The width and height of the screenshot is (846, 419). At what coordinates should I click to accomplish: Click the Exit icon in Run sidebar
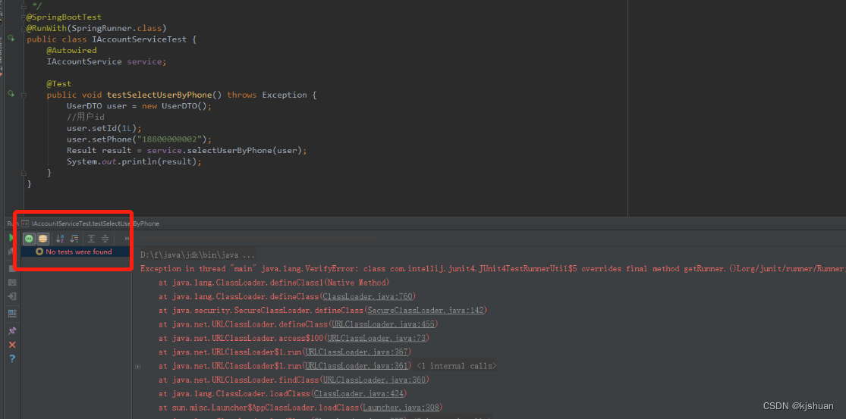(12, 296)
